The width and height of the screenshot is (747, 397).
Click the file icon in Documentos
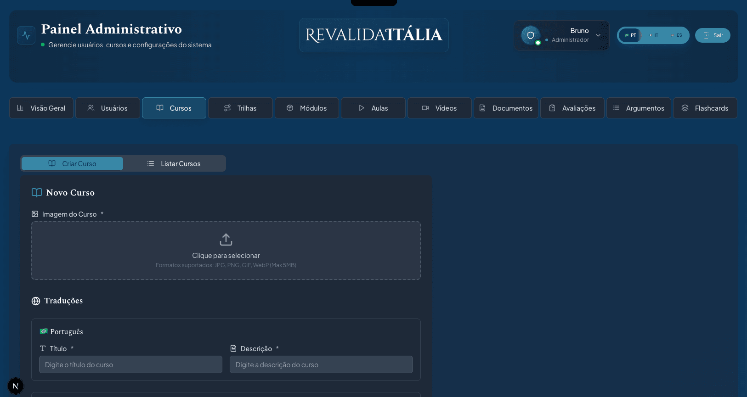coord(482,108)
